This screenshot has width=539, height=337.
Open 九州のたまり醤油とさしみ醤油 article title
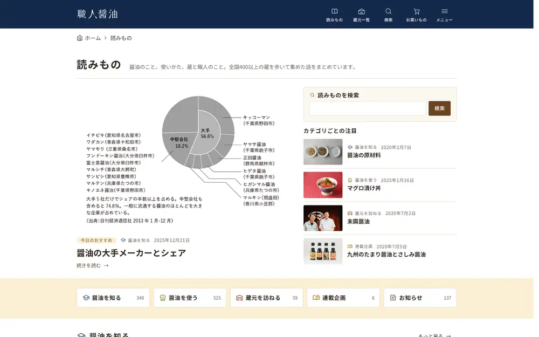pos(386,255)
